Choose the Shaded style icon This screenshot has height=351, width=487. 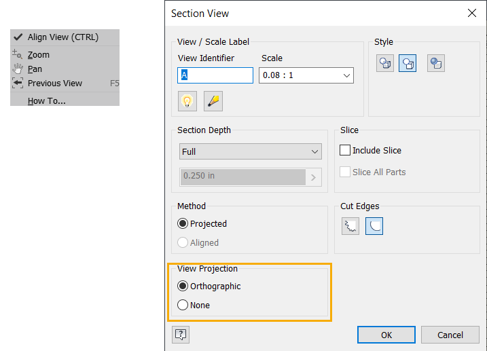tap(436, 64)
